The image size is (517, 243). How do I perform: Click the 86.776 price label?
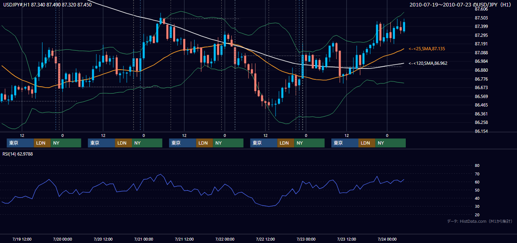click(481, 79)
